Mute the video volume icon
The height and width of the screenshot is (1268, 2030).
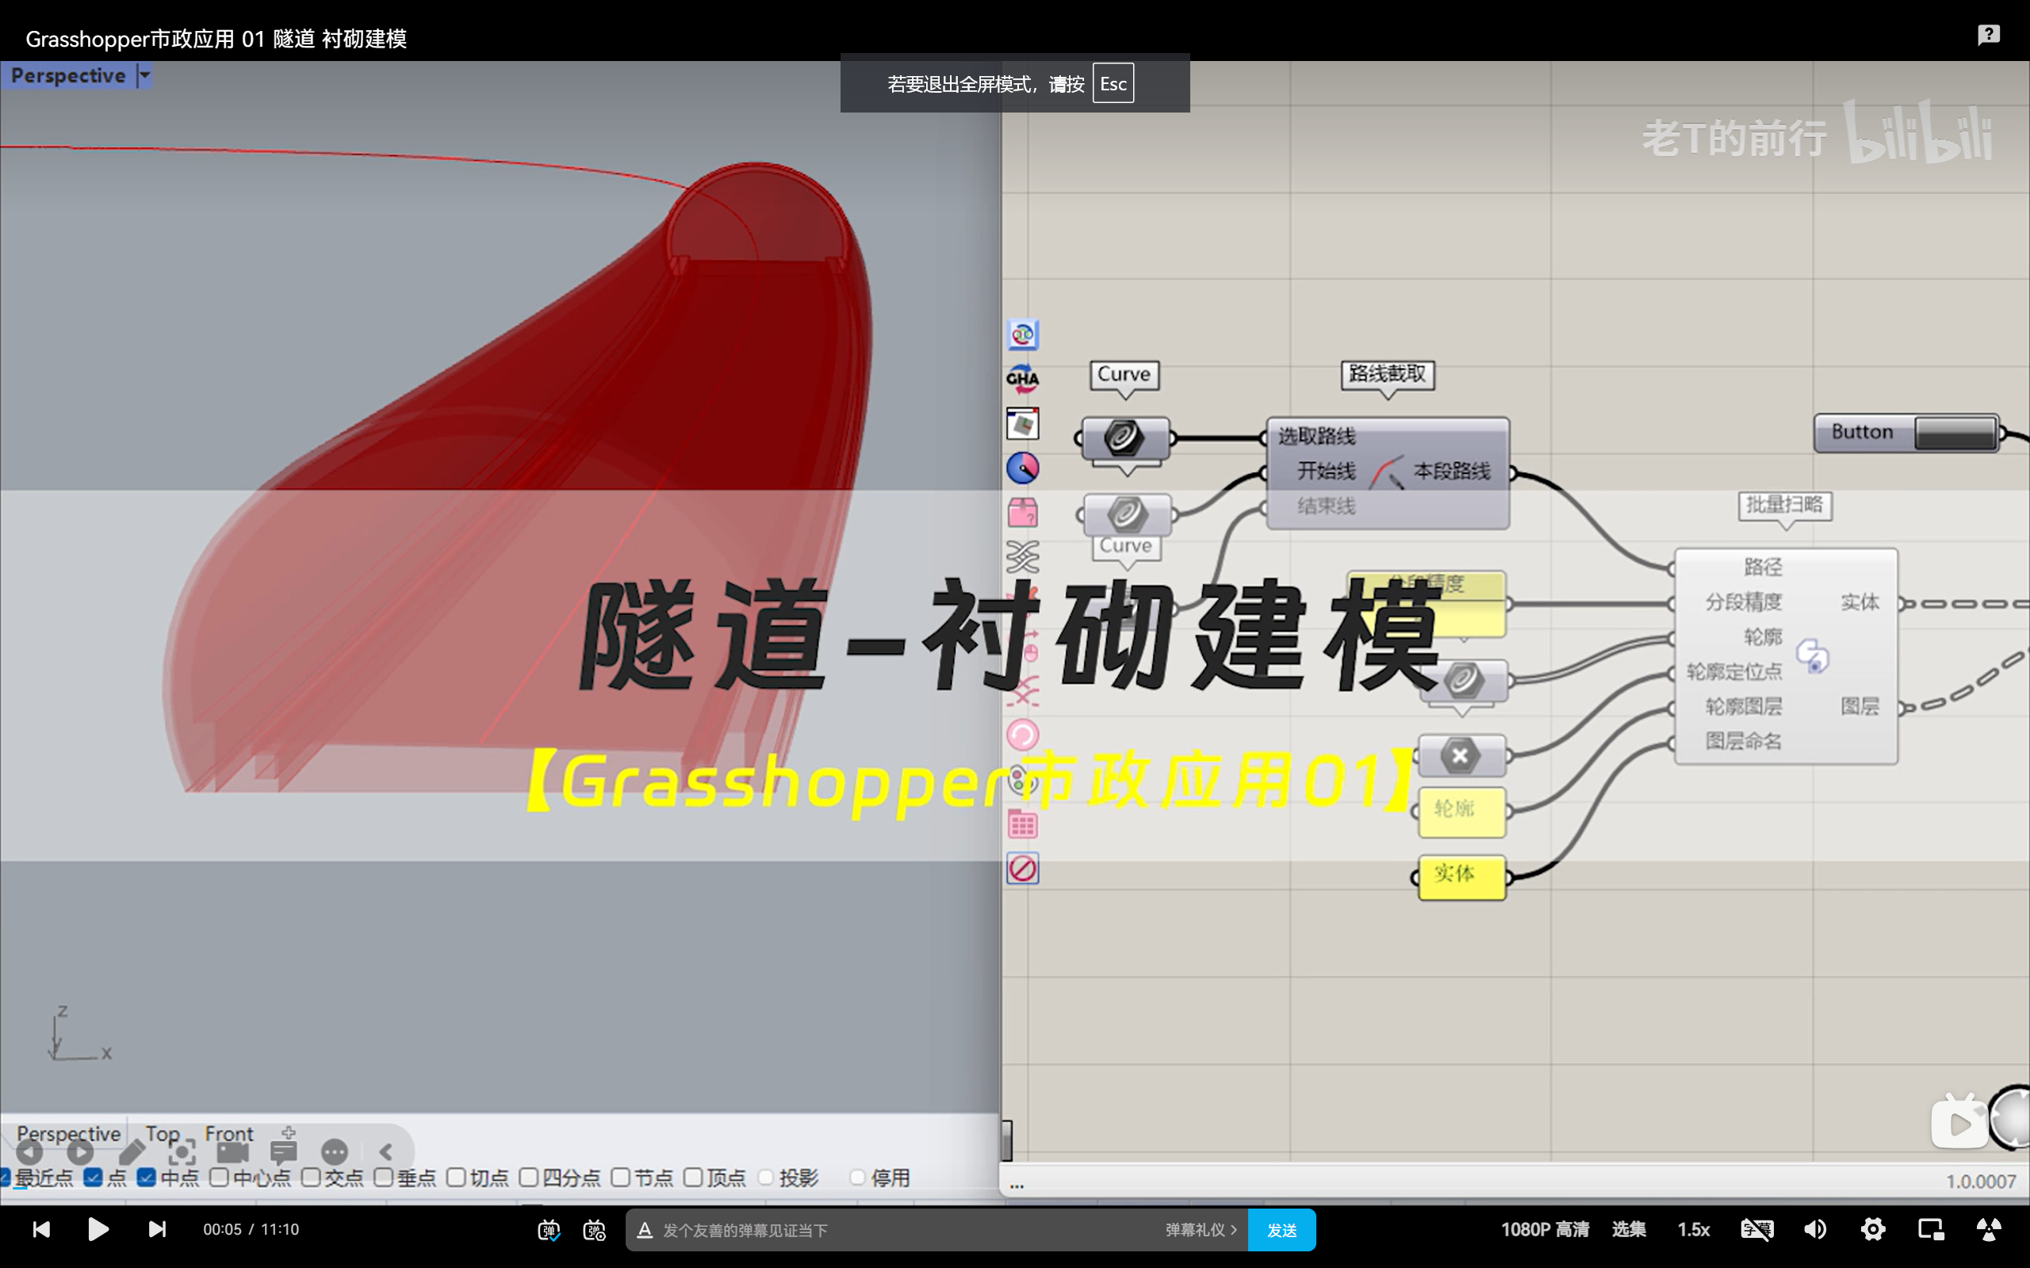1814,1229
